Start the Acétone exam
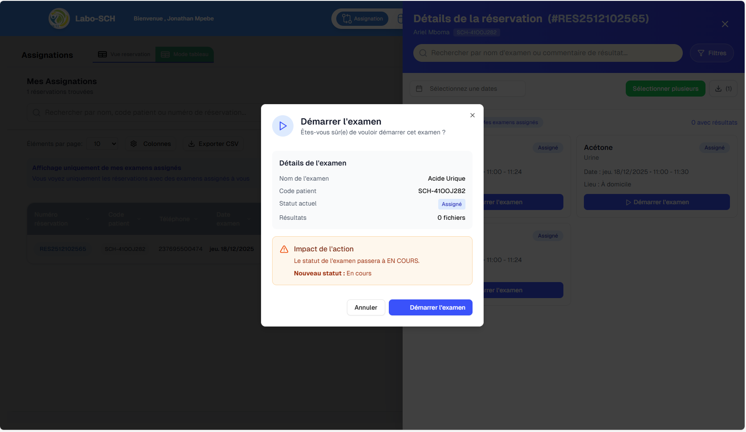 click(x=656, y=202)
